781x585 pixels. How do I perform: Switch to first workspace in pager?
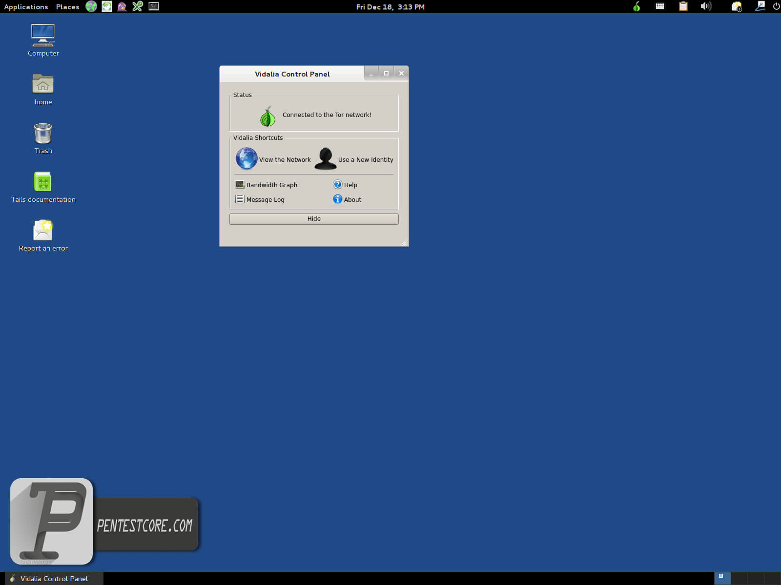click(722, 579)
